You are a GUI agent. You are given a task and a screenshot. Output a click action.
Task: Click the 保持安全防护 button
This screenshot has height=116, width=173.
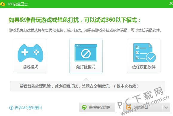click(97, 107)
